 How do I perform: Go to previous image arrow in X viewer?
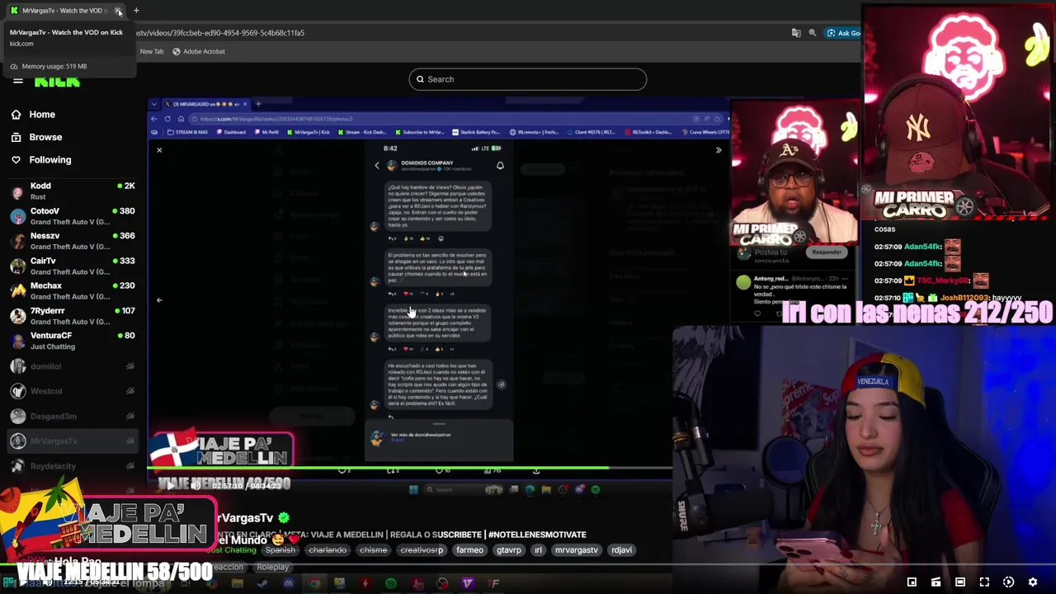click(159, 300)
